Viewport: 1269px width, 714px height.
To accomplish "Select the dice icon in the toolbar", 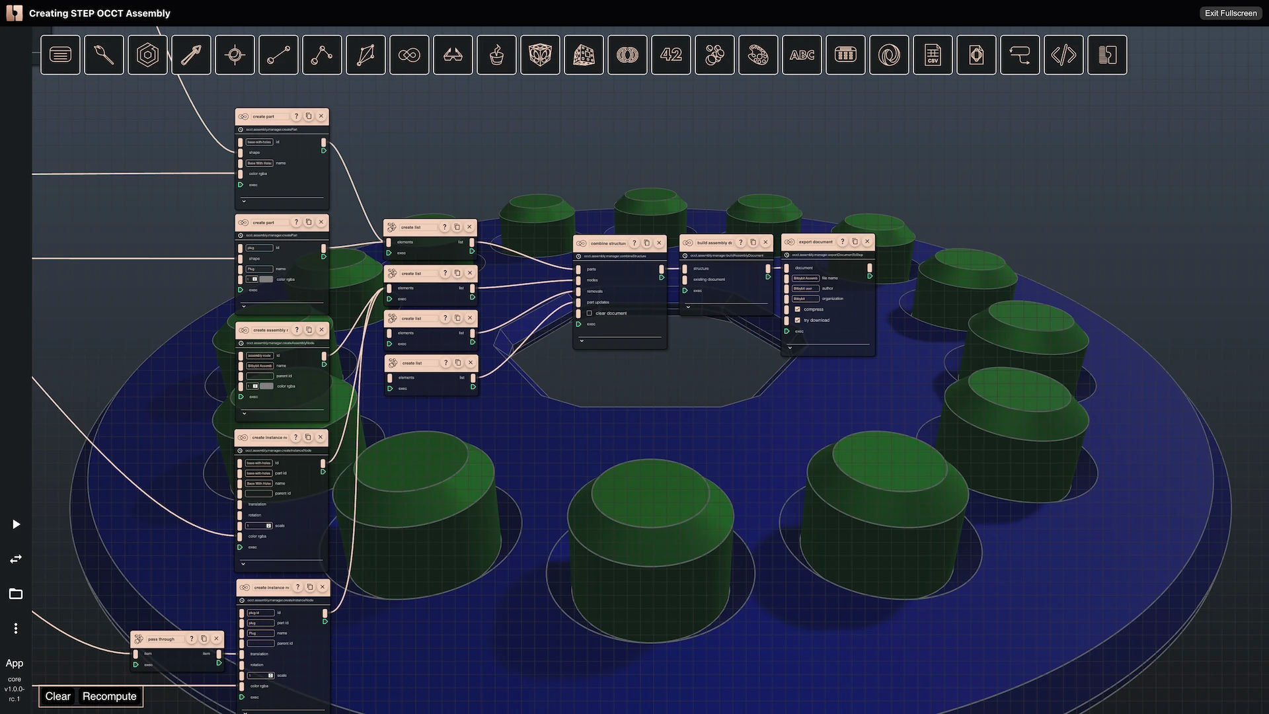I will [584, 55].
